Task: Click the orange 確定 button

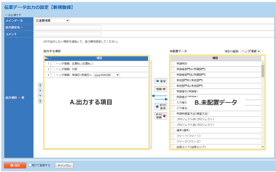Action: pyautogui.click(x=15, y=166)
